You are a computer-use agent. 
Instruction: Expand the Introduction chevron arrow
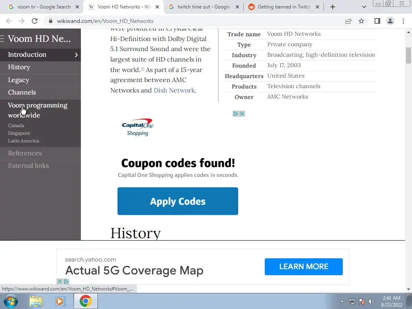76,55
